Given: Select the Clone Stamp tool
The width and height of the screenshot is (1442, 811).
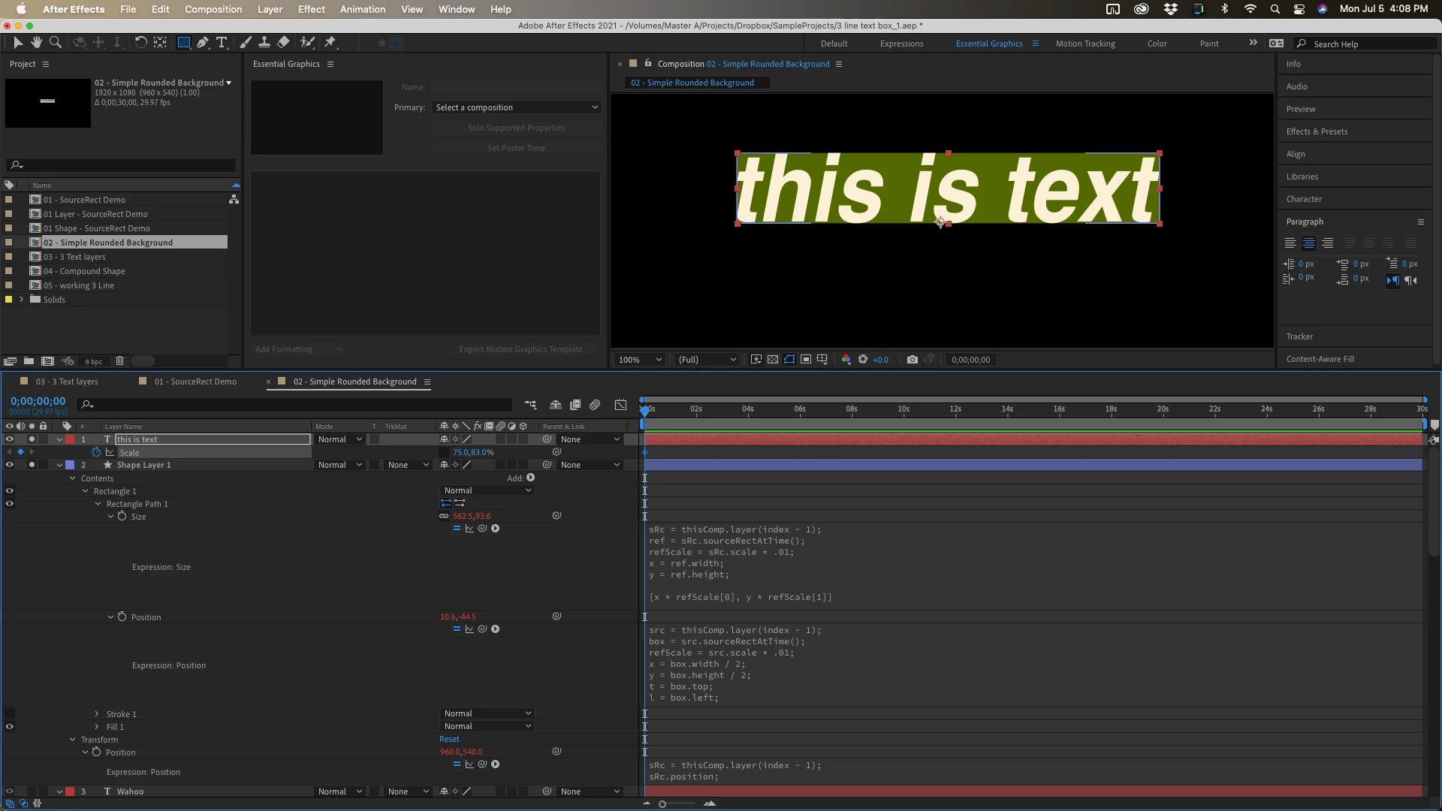Looking at the screenshot, I should 264,43.
